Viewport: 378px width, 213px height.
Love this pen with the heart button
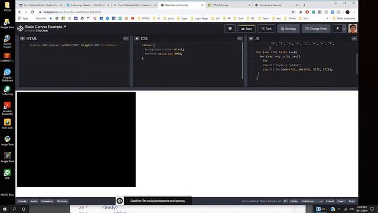point(230,29)
